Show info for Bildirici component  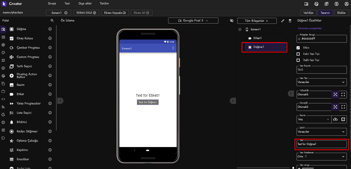[50, 122]
